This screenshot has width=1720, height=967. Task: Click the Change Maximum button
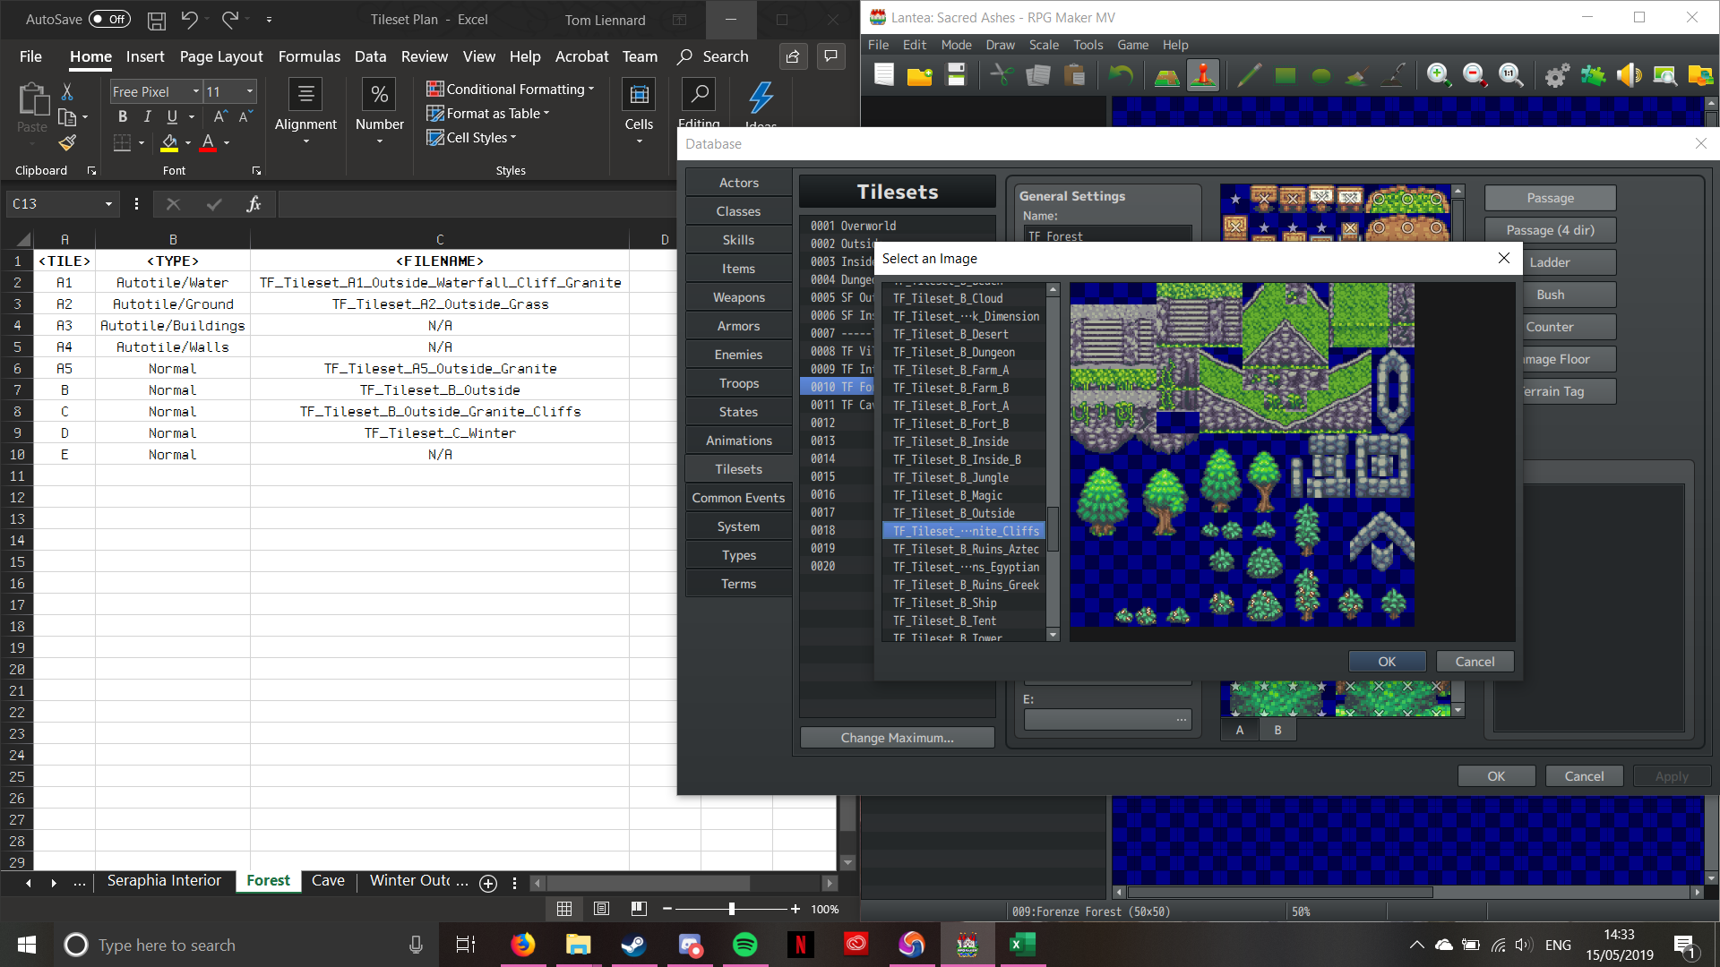pyautogui.click(x=897, y=738)
